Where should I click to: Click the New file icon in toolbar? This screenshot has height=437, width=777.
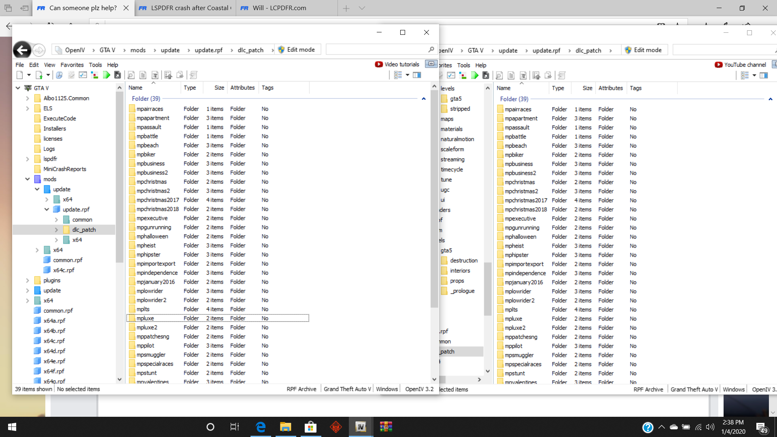(19, 75)
